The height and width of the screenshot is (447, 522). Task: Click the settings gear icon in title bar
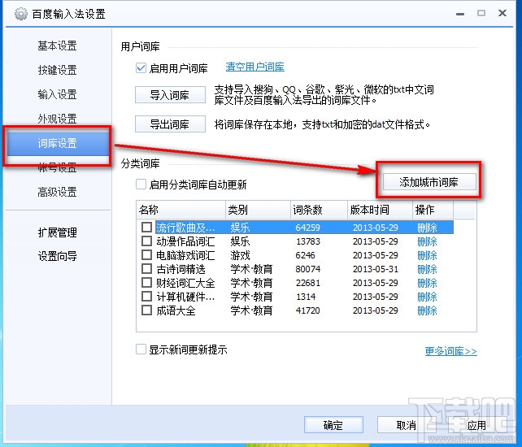(x=21, y=14)
